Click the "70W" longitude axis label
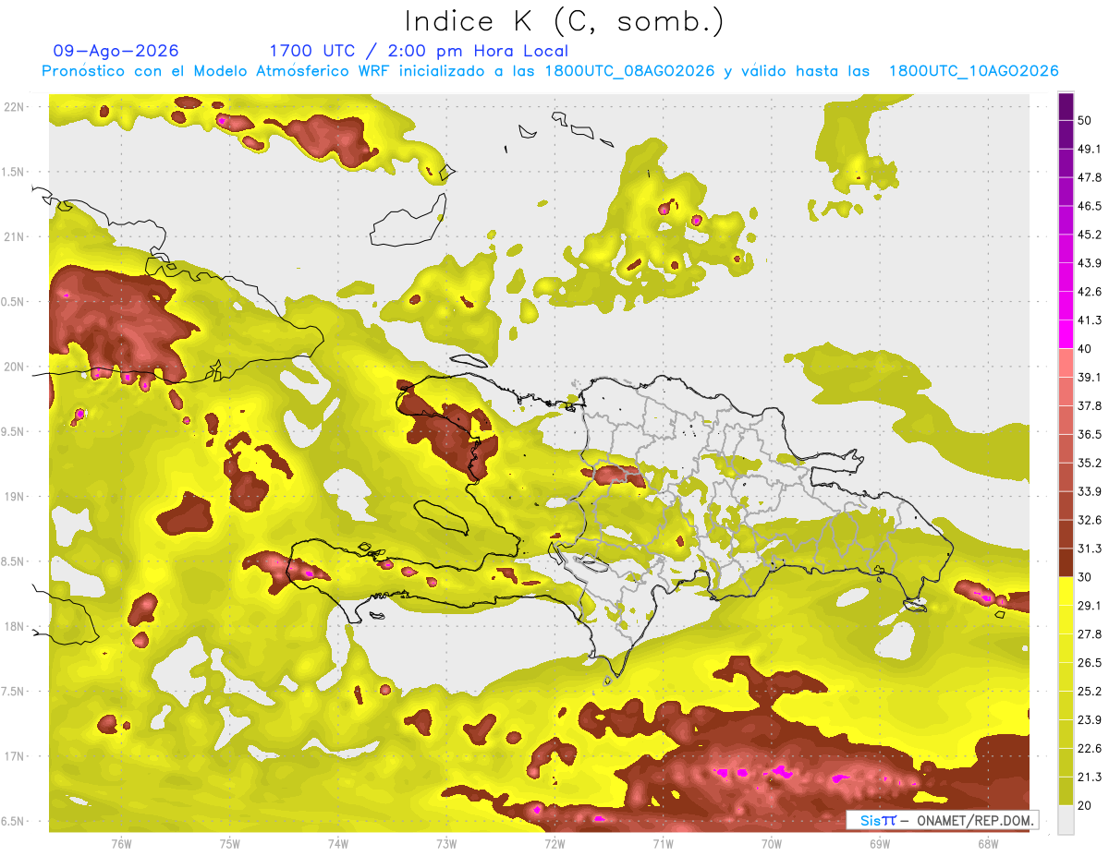 click(x=771, y=843)
